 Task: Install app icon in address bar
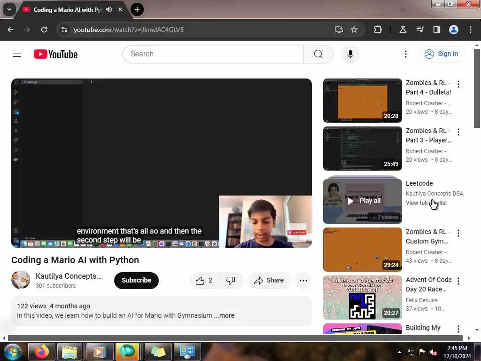tap(339, 30)
